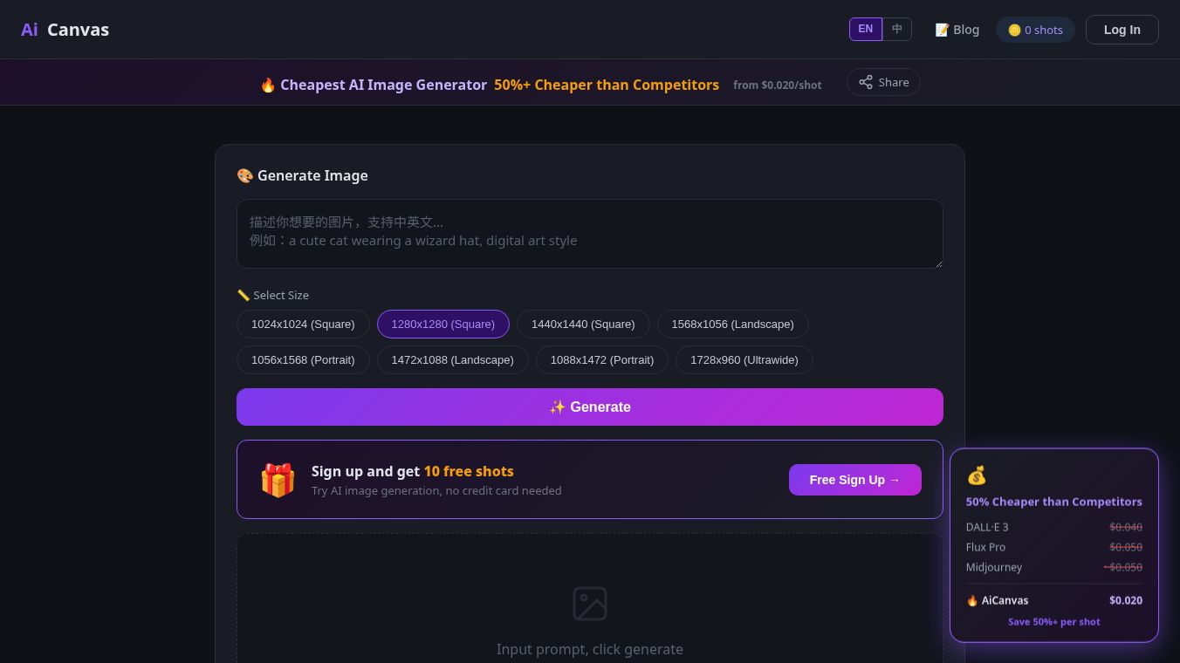Screen dimensions: 1180x663
Task: Pick the 1568x1056 (Landscape) size
Action: pos(733,324)
